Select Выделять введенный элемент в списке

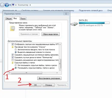coord(16,52)
